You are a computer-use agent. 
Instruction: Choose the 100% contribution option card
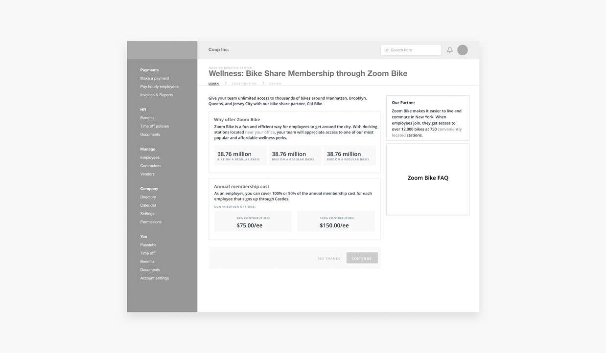point(336,221)
